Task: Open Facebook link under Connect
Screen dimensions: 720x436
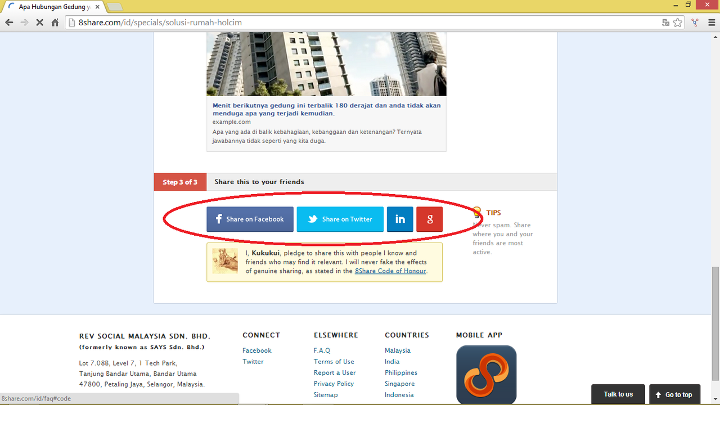Action: click(x=257, y=350)
